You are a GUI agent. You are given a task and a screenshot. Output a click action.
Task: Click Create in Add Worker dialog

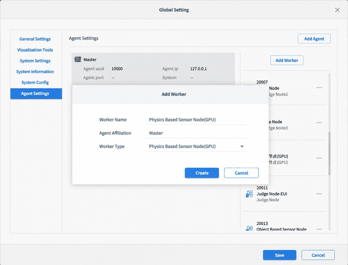point(202,173)
